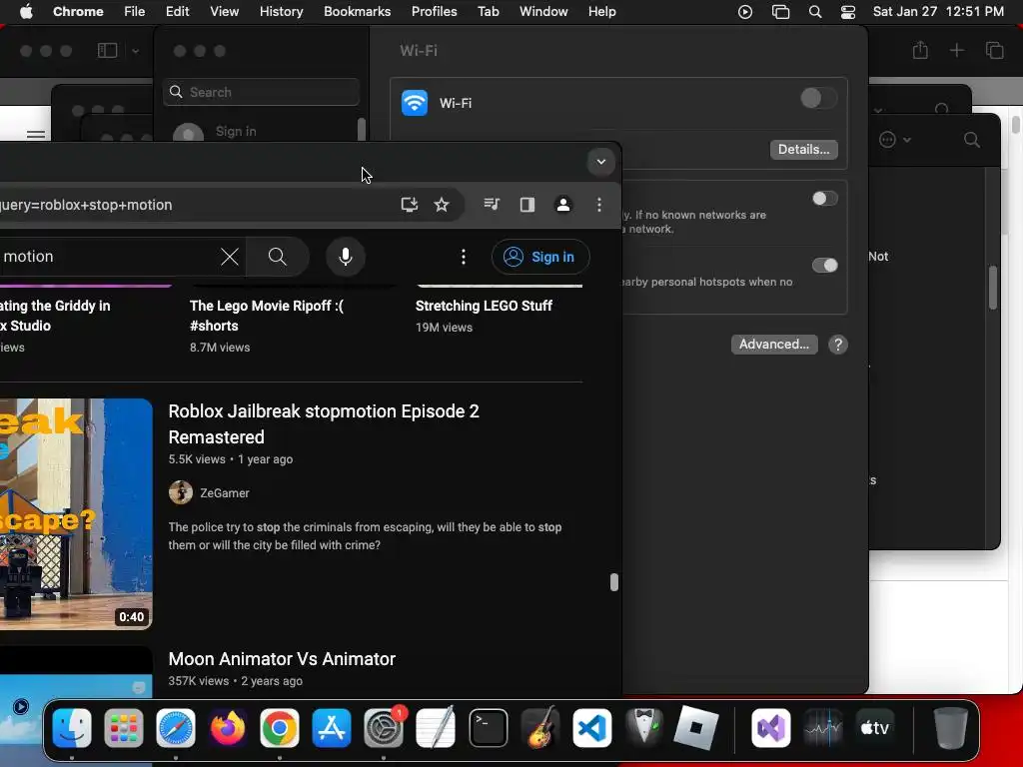1023x767 pixels.
Task: Open Roblox Jailbreak stopmotion Episode 2 video
Action: pyautogui.click(x=324, y=423)
